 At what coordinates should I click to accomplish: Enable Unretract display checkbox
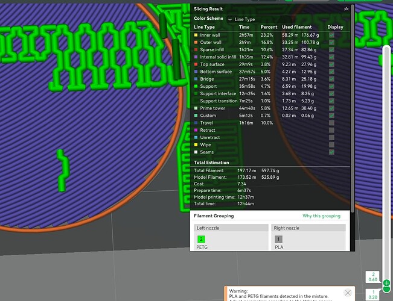331,137
